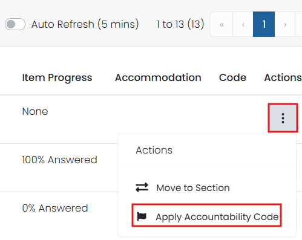Sort by Item Progress column header
The height and width of the screenshot is (240, 302).
pyautogui.click(x=57, y=77)
